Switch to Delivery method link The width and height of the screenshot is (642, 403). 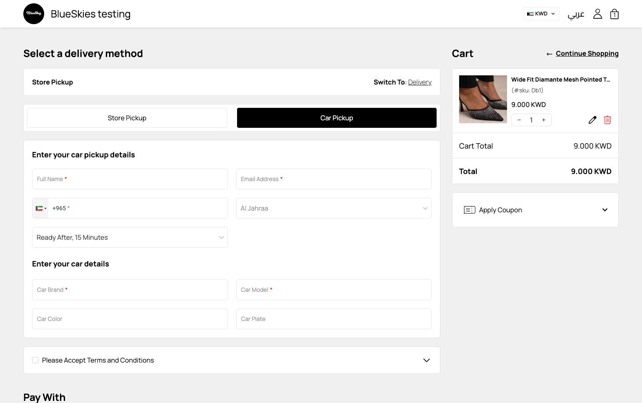[x=420, y=82]
